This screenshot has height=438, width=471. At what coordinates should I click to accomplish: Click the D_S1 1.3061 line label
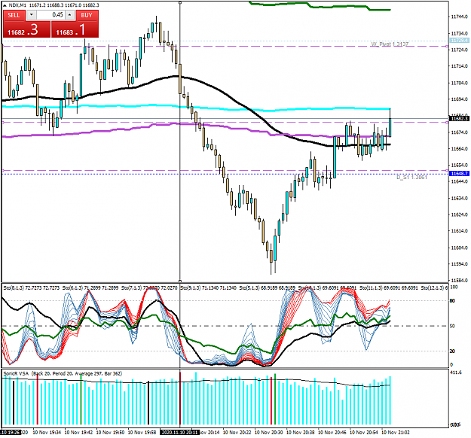[x=411, y=177]
